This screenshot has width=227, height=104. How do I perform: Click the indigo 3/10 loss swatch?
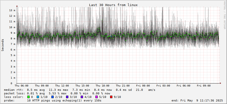tap(67, 97)
